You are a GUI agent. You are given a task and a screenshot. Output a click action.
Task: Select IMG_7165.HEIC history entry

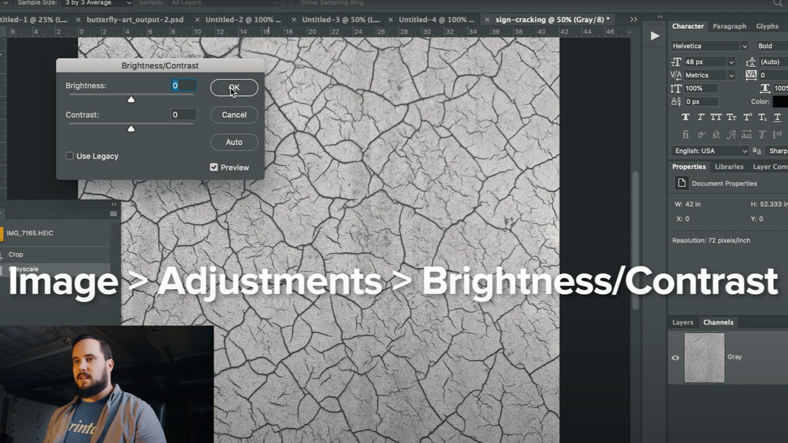point(30,233)
